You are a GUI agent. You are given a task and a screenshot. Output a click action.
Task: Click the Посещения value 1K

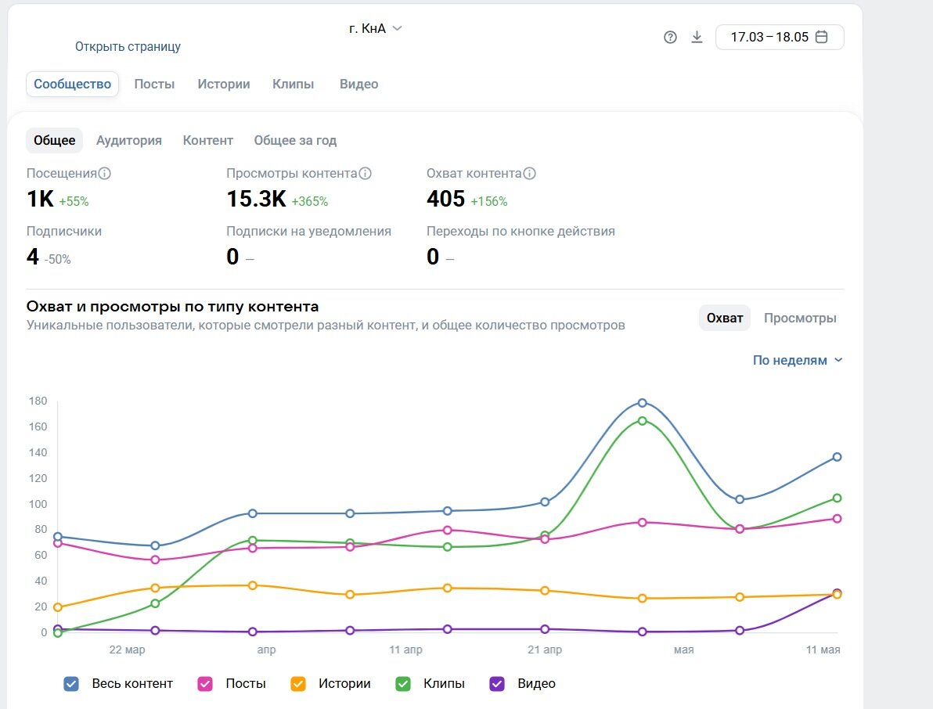point(41,199)
